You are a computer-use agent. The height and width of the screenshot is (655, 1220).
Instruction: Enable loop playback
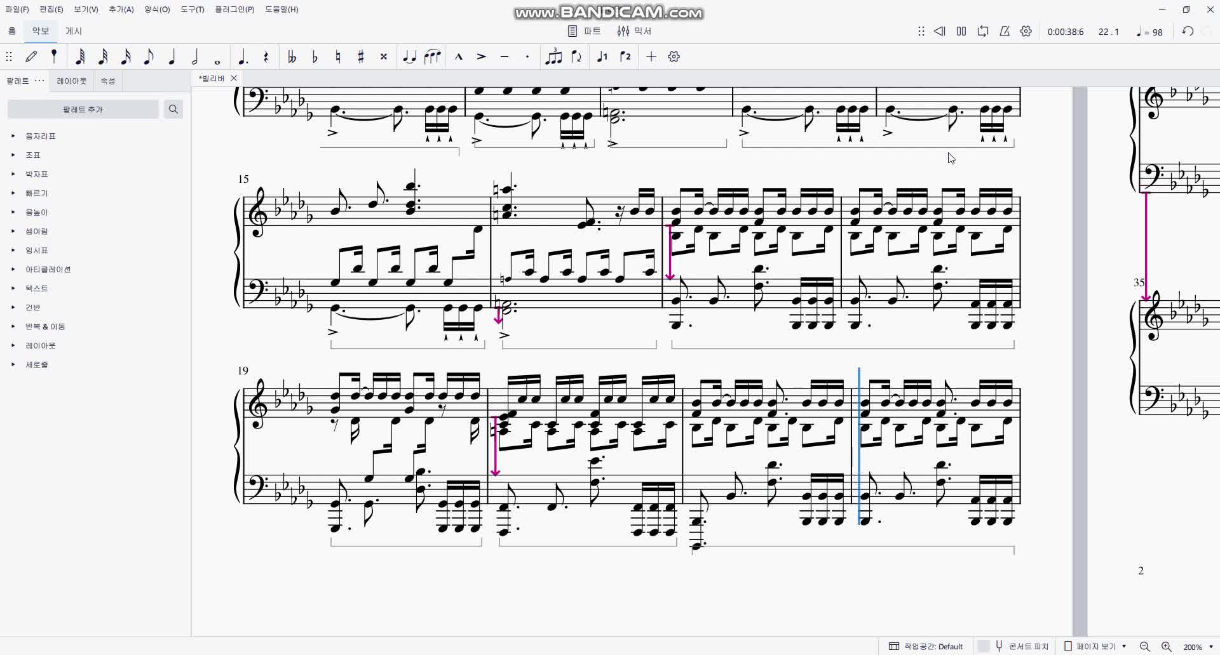(983, 31)
